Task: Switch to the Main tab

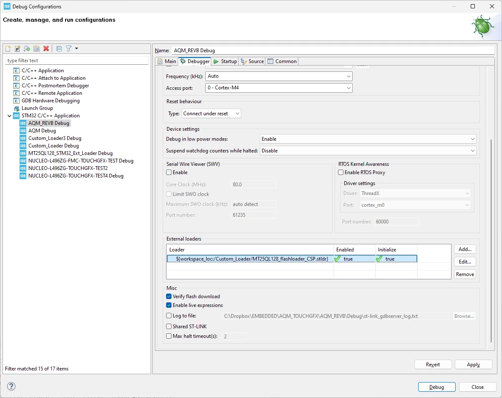Action: tap(166, 61)
